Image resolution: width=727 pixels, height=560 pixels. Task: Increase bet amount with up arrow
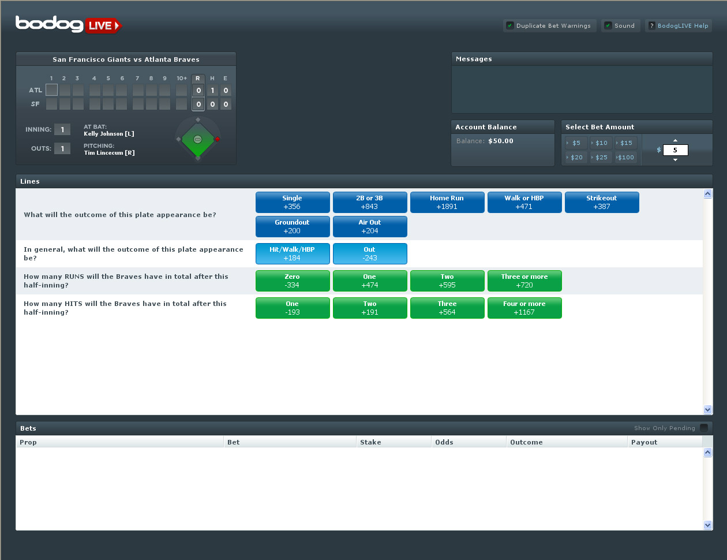point(676,140)
